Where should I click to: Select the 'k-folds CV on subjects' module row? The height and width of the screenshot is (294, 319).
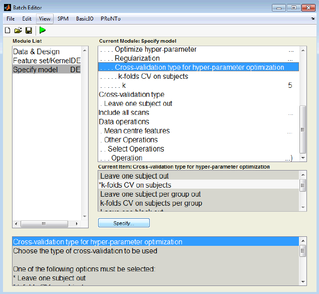pos(198,76)
